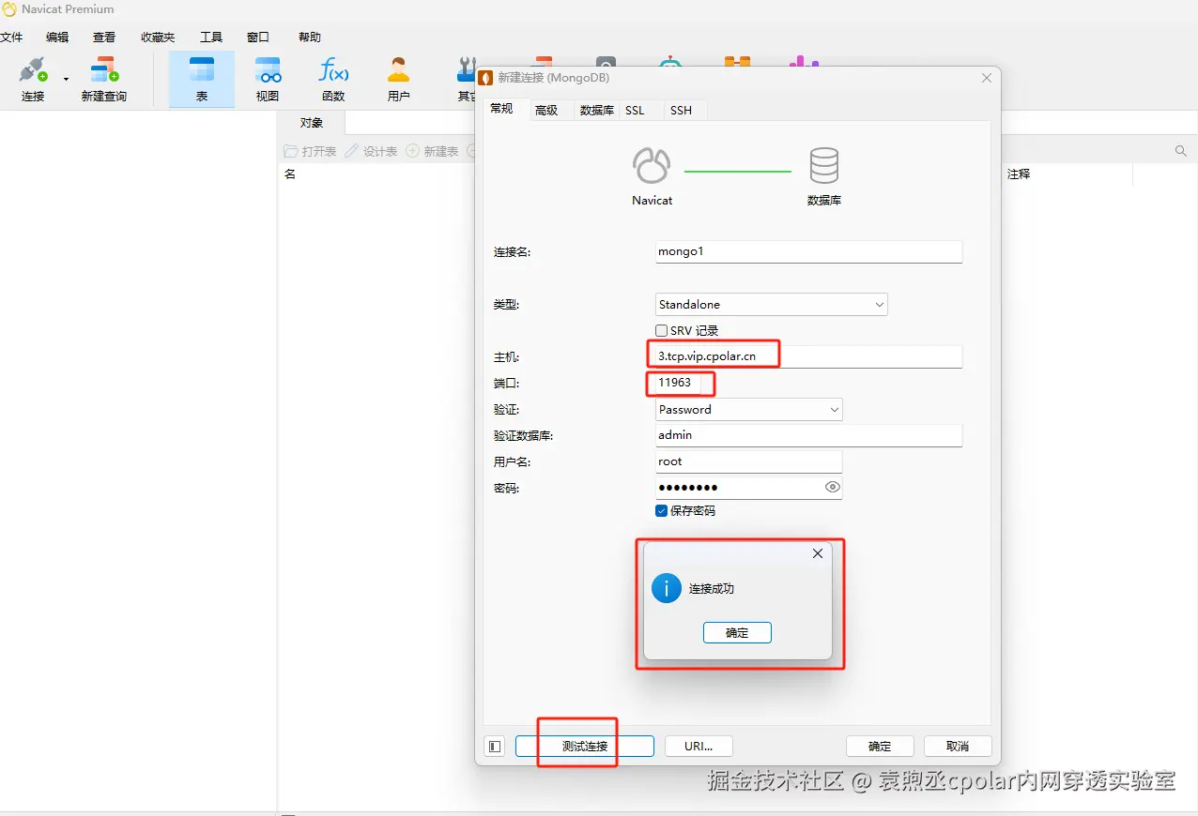Click the Navicat logo icon in the dialog diagram

pos(652,166)
